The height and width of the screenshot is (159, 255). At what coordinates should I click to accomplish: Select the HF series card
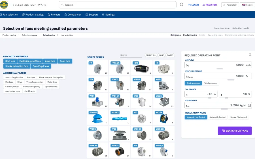click(x=164, y=67)
